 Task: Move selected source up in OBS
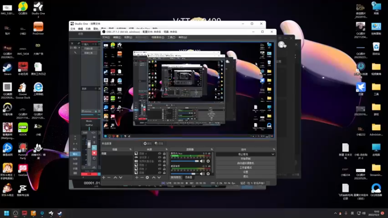pos(154,177)
